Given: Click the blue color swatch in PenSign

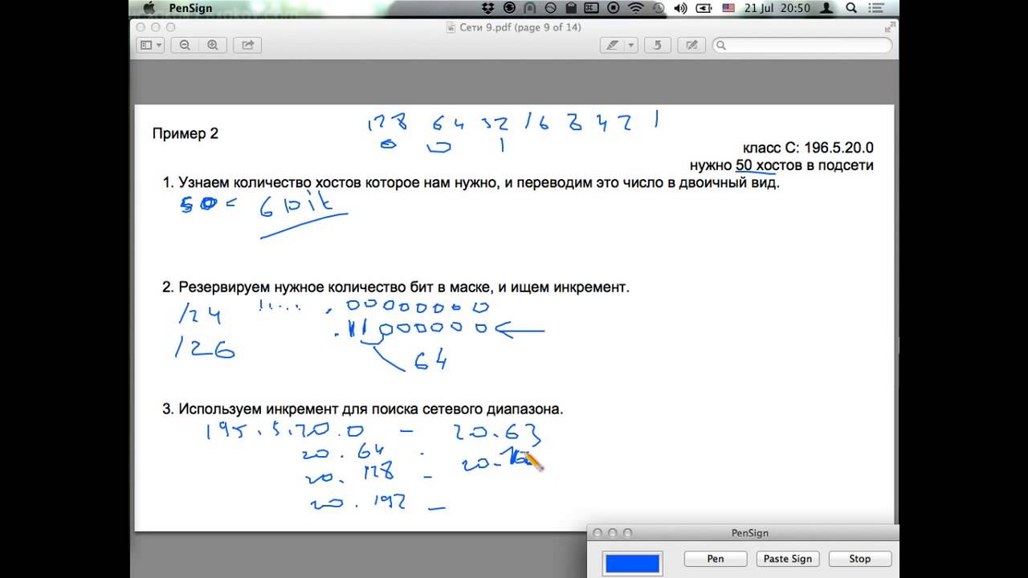Looking at the screenshot, I should [x=632, y=563].
